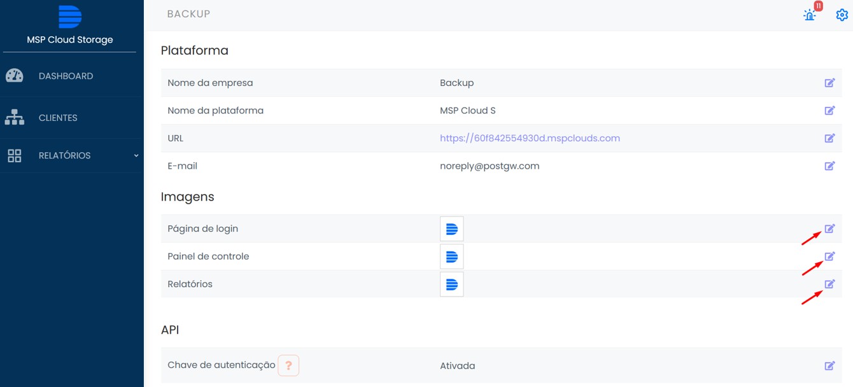853x387 pixels.
Task: Select the noreply@postgw.com email value
Action: click(x=490, y=166)
